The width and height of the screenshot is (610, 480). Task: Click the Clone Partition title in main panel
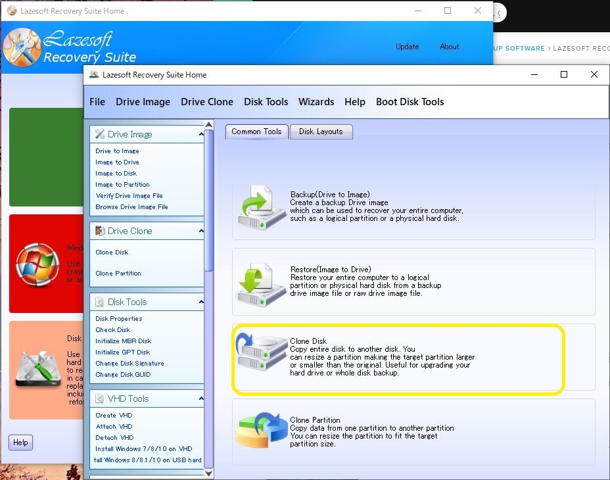(x=315, y=420)
